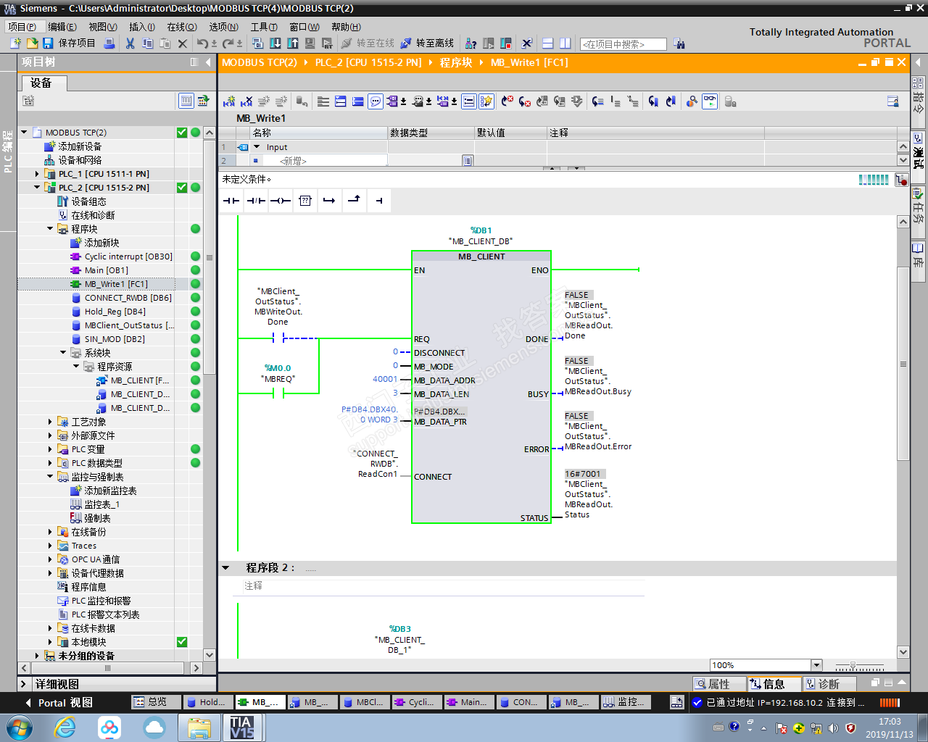Collapse the 程序段 2 network
The image size is (928, 742).
coord(225,568)
